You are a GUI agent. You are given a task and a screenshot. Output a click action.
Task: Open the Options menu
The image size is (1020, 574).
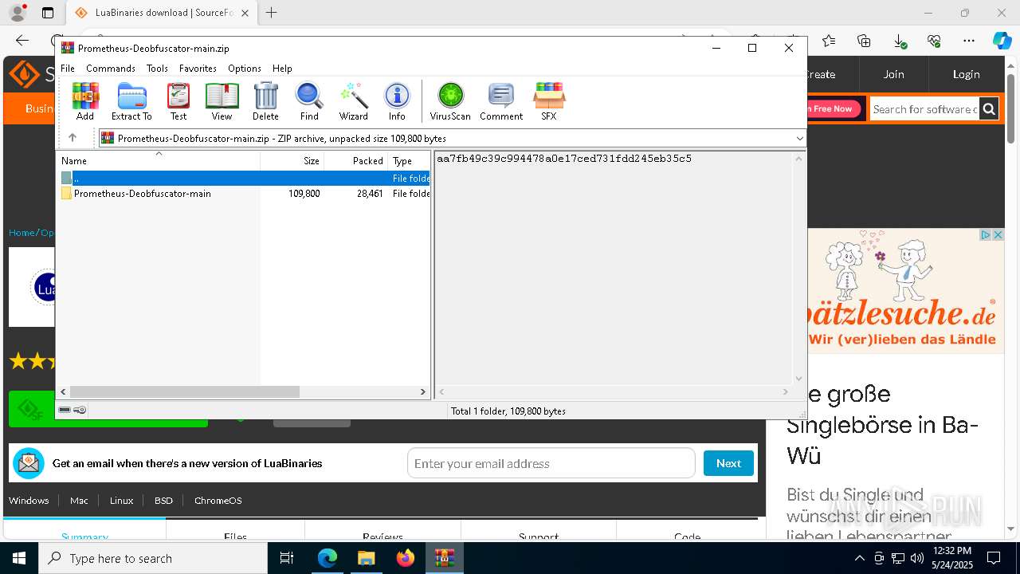coord(245,69)
